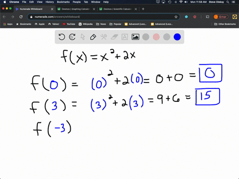The width and height of the screenshot is (239, 179).
Task: Open the Apple bookmark
Action: tap(40, 24)
